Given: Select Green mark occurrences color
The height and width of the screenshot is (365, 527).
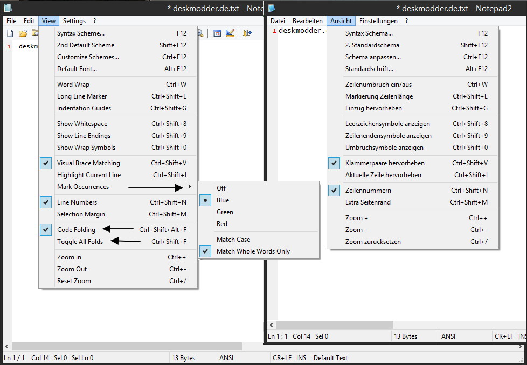Looking at the screenshot, I should pos(259,212).
